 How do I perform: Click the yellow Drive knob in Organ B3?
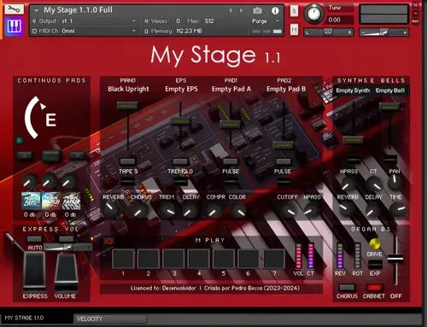375,243
